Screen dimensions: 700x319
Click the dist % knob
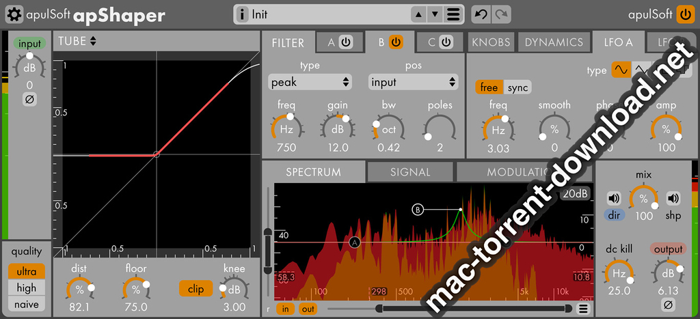[x=79, y=290]
